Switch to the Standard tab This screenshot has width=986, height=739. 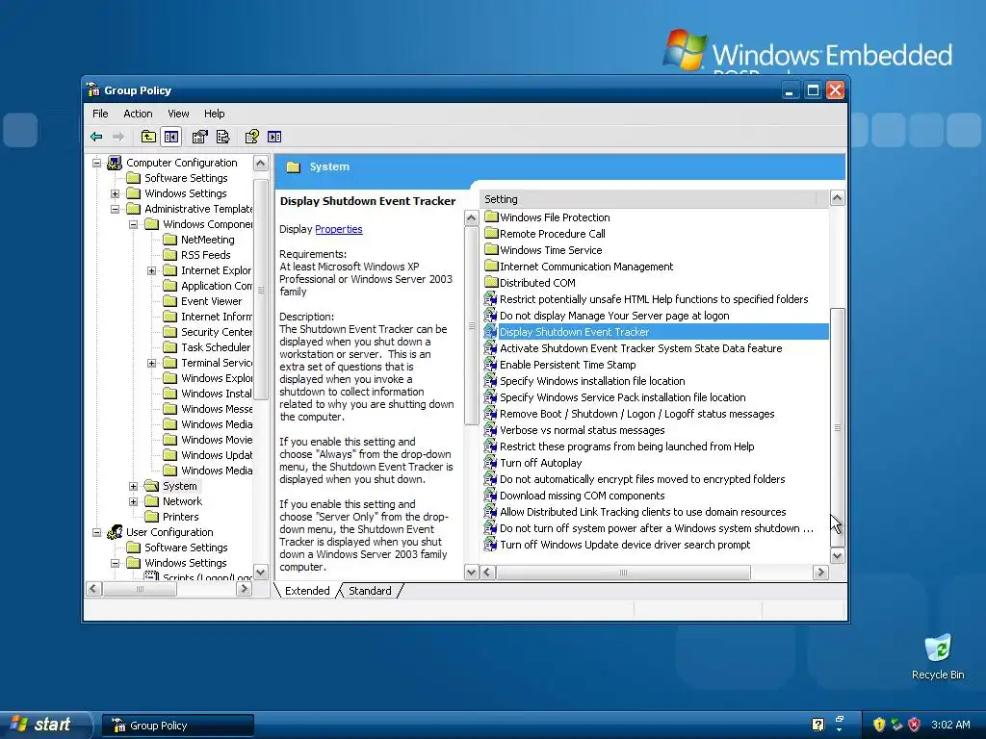click(x=370, y=591)
